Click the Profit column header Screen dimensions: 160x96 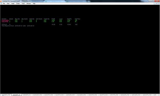tap(53, 19)
